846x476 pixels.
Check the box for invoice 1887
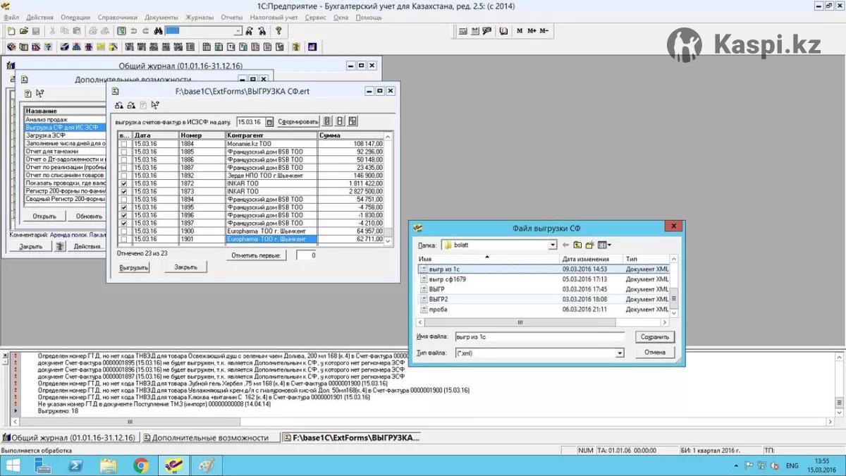[x=124, y=168]
